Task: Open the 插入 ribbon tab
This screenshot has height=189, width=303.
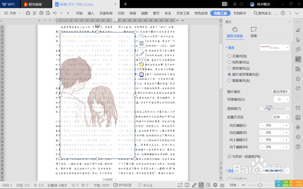Action: point(91,13)
